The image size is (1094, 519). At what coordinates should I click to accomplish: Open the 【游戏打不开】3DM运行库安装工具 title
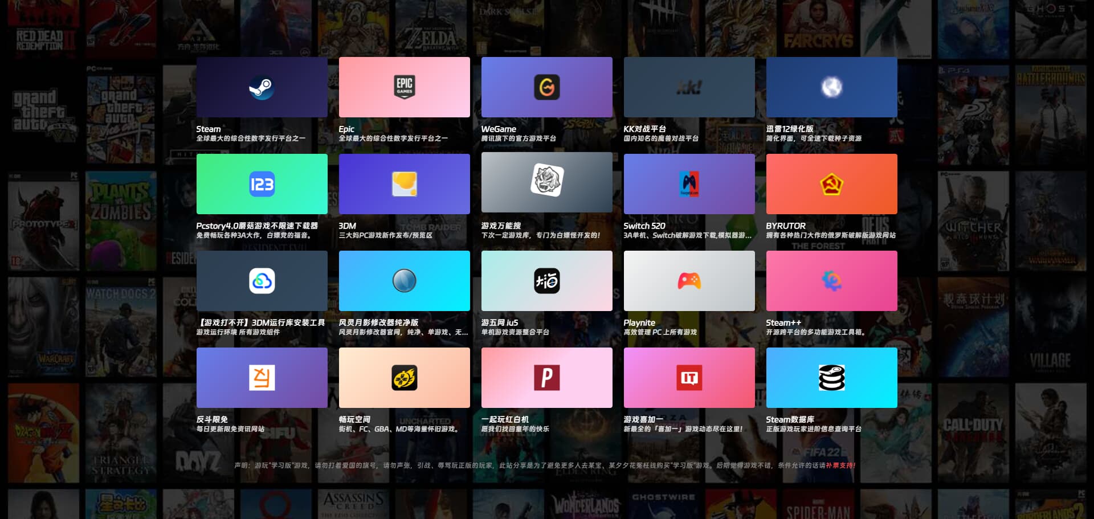261,323
